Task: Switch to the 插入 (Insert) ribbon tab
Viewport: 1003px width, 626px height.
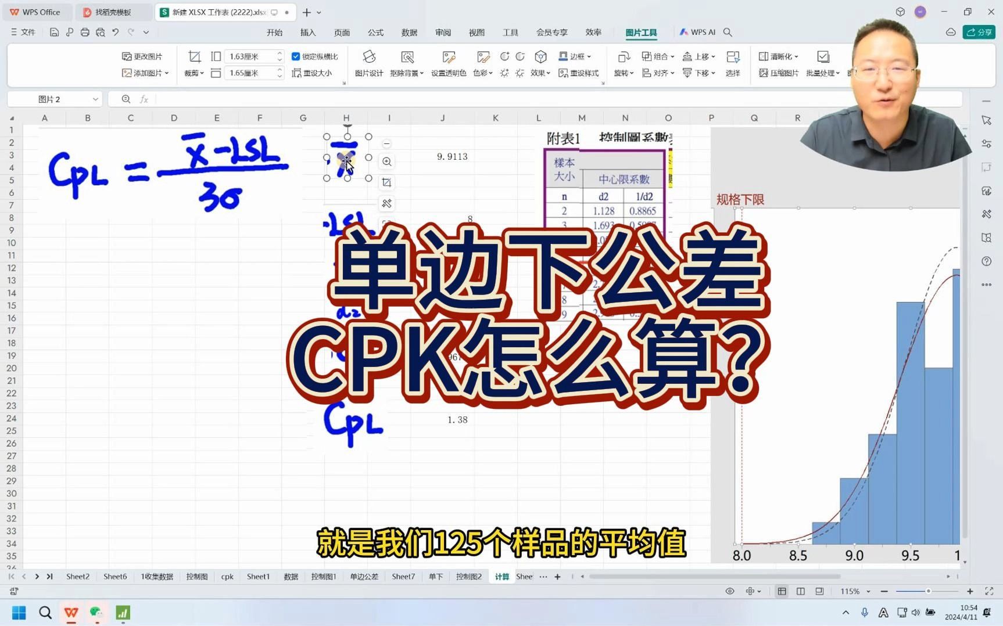Action: coord(308,33)
